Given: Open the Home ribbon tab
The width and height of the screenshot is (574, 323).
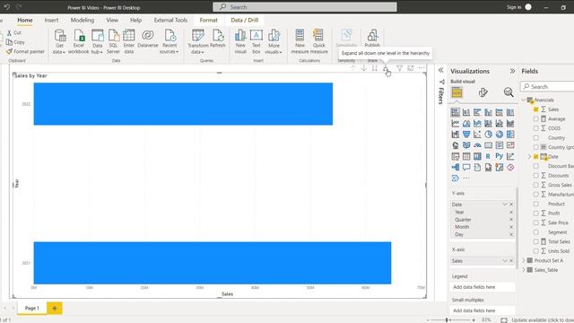Looking at the screenshot, I should [x=25, y=20].
